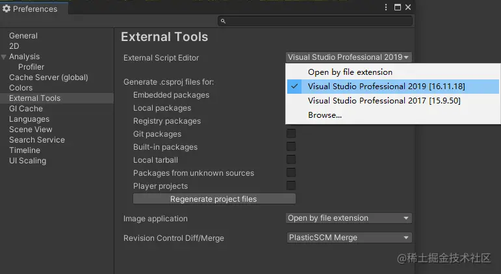This screenshot has height=274, width=501.
Task: Open Profiler preferences
Action: point(31,67)
